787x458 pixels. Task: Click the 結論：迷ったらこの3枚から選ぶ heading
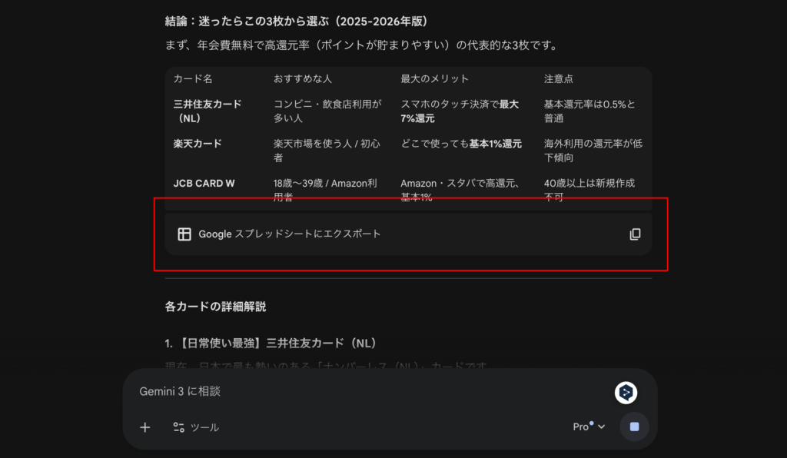point(296,21)
